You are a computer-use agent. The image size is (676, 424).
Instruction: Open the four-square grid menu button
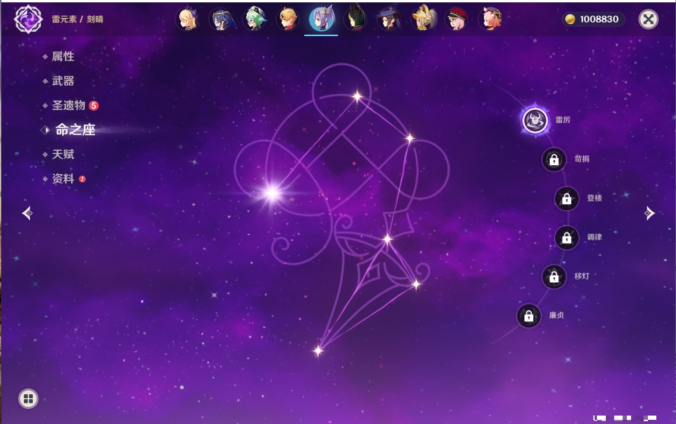click(28, 399)
